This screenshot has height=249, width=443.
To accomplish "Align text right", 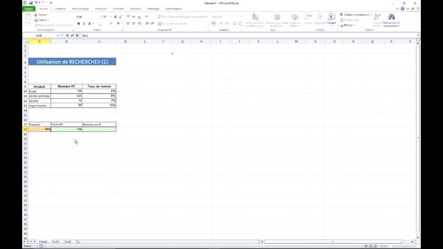I will coord(139,24).
